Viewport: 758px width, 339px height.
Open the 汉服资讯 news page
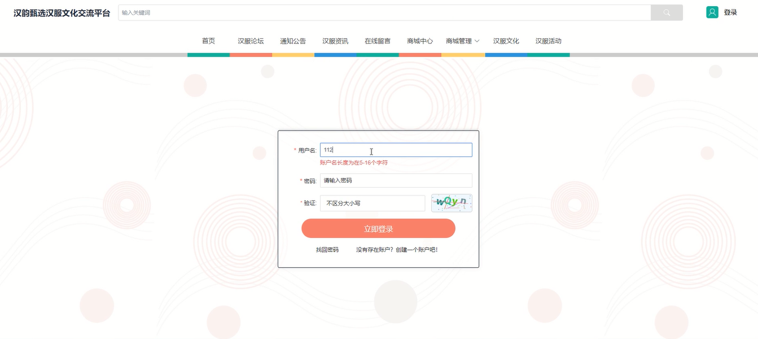point(335,41)
